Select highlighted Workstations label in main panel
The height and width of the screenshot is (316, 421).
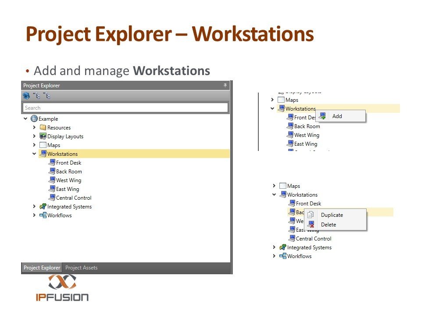pos(63,154)
